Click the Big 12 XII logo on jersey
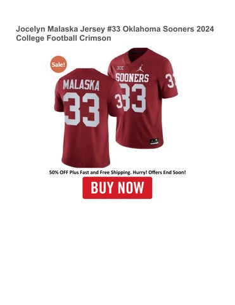The image size is (235, 305). tap(120, 68)
